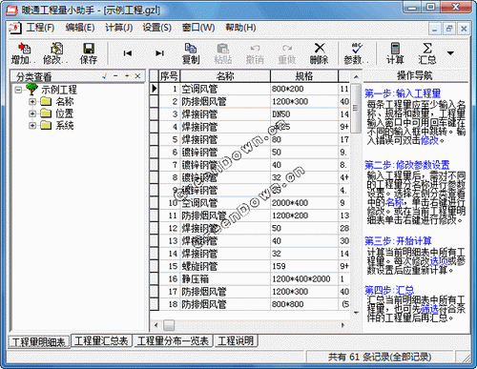This screenshot has width=477, height=369.
Task: Jump to first record arrow icon
Action: coord(128,53)
